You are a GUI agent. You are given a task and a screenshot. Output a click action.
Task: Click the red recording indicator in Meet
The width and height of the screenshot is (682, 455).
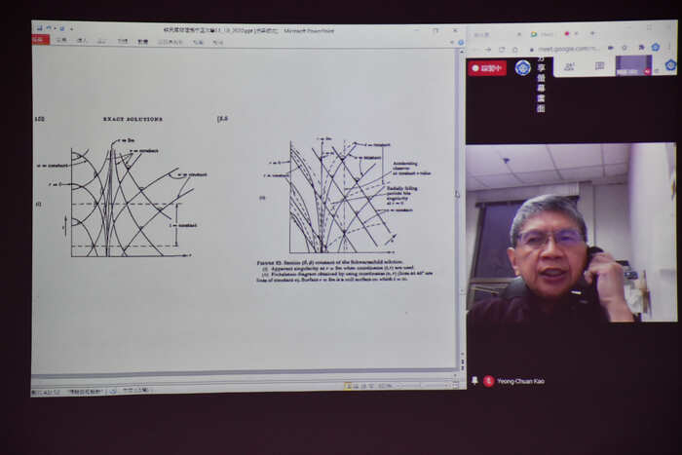tap(487, 68)
